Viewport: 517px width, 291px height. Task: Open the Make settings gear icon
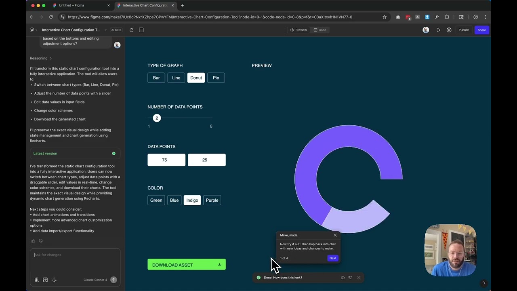449,30
